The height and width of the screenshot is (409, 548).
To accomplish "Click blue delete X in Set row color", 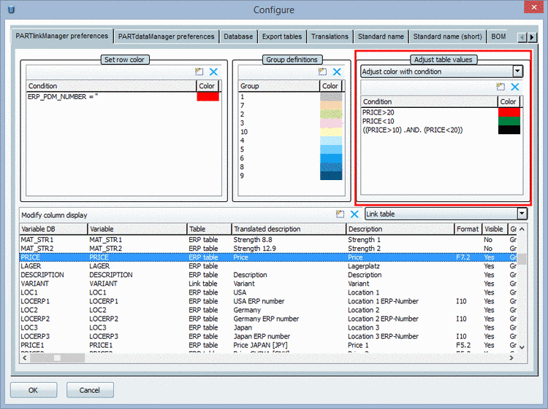I will pyautogui.click(x=213, y=71).
